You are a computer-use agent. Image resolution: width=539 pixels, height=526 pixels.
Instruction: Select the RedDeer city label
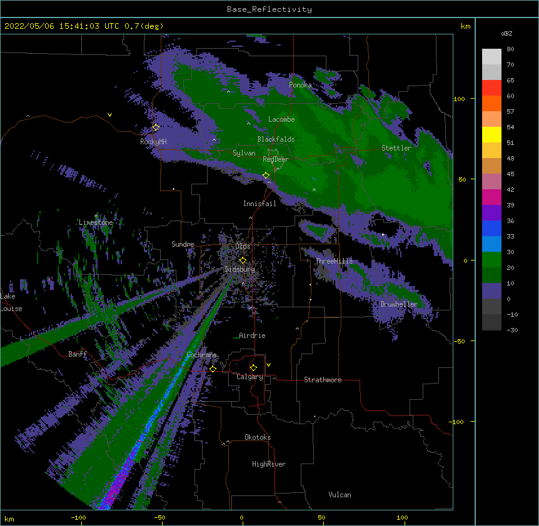[x=275, y=159]
